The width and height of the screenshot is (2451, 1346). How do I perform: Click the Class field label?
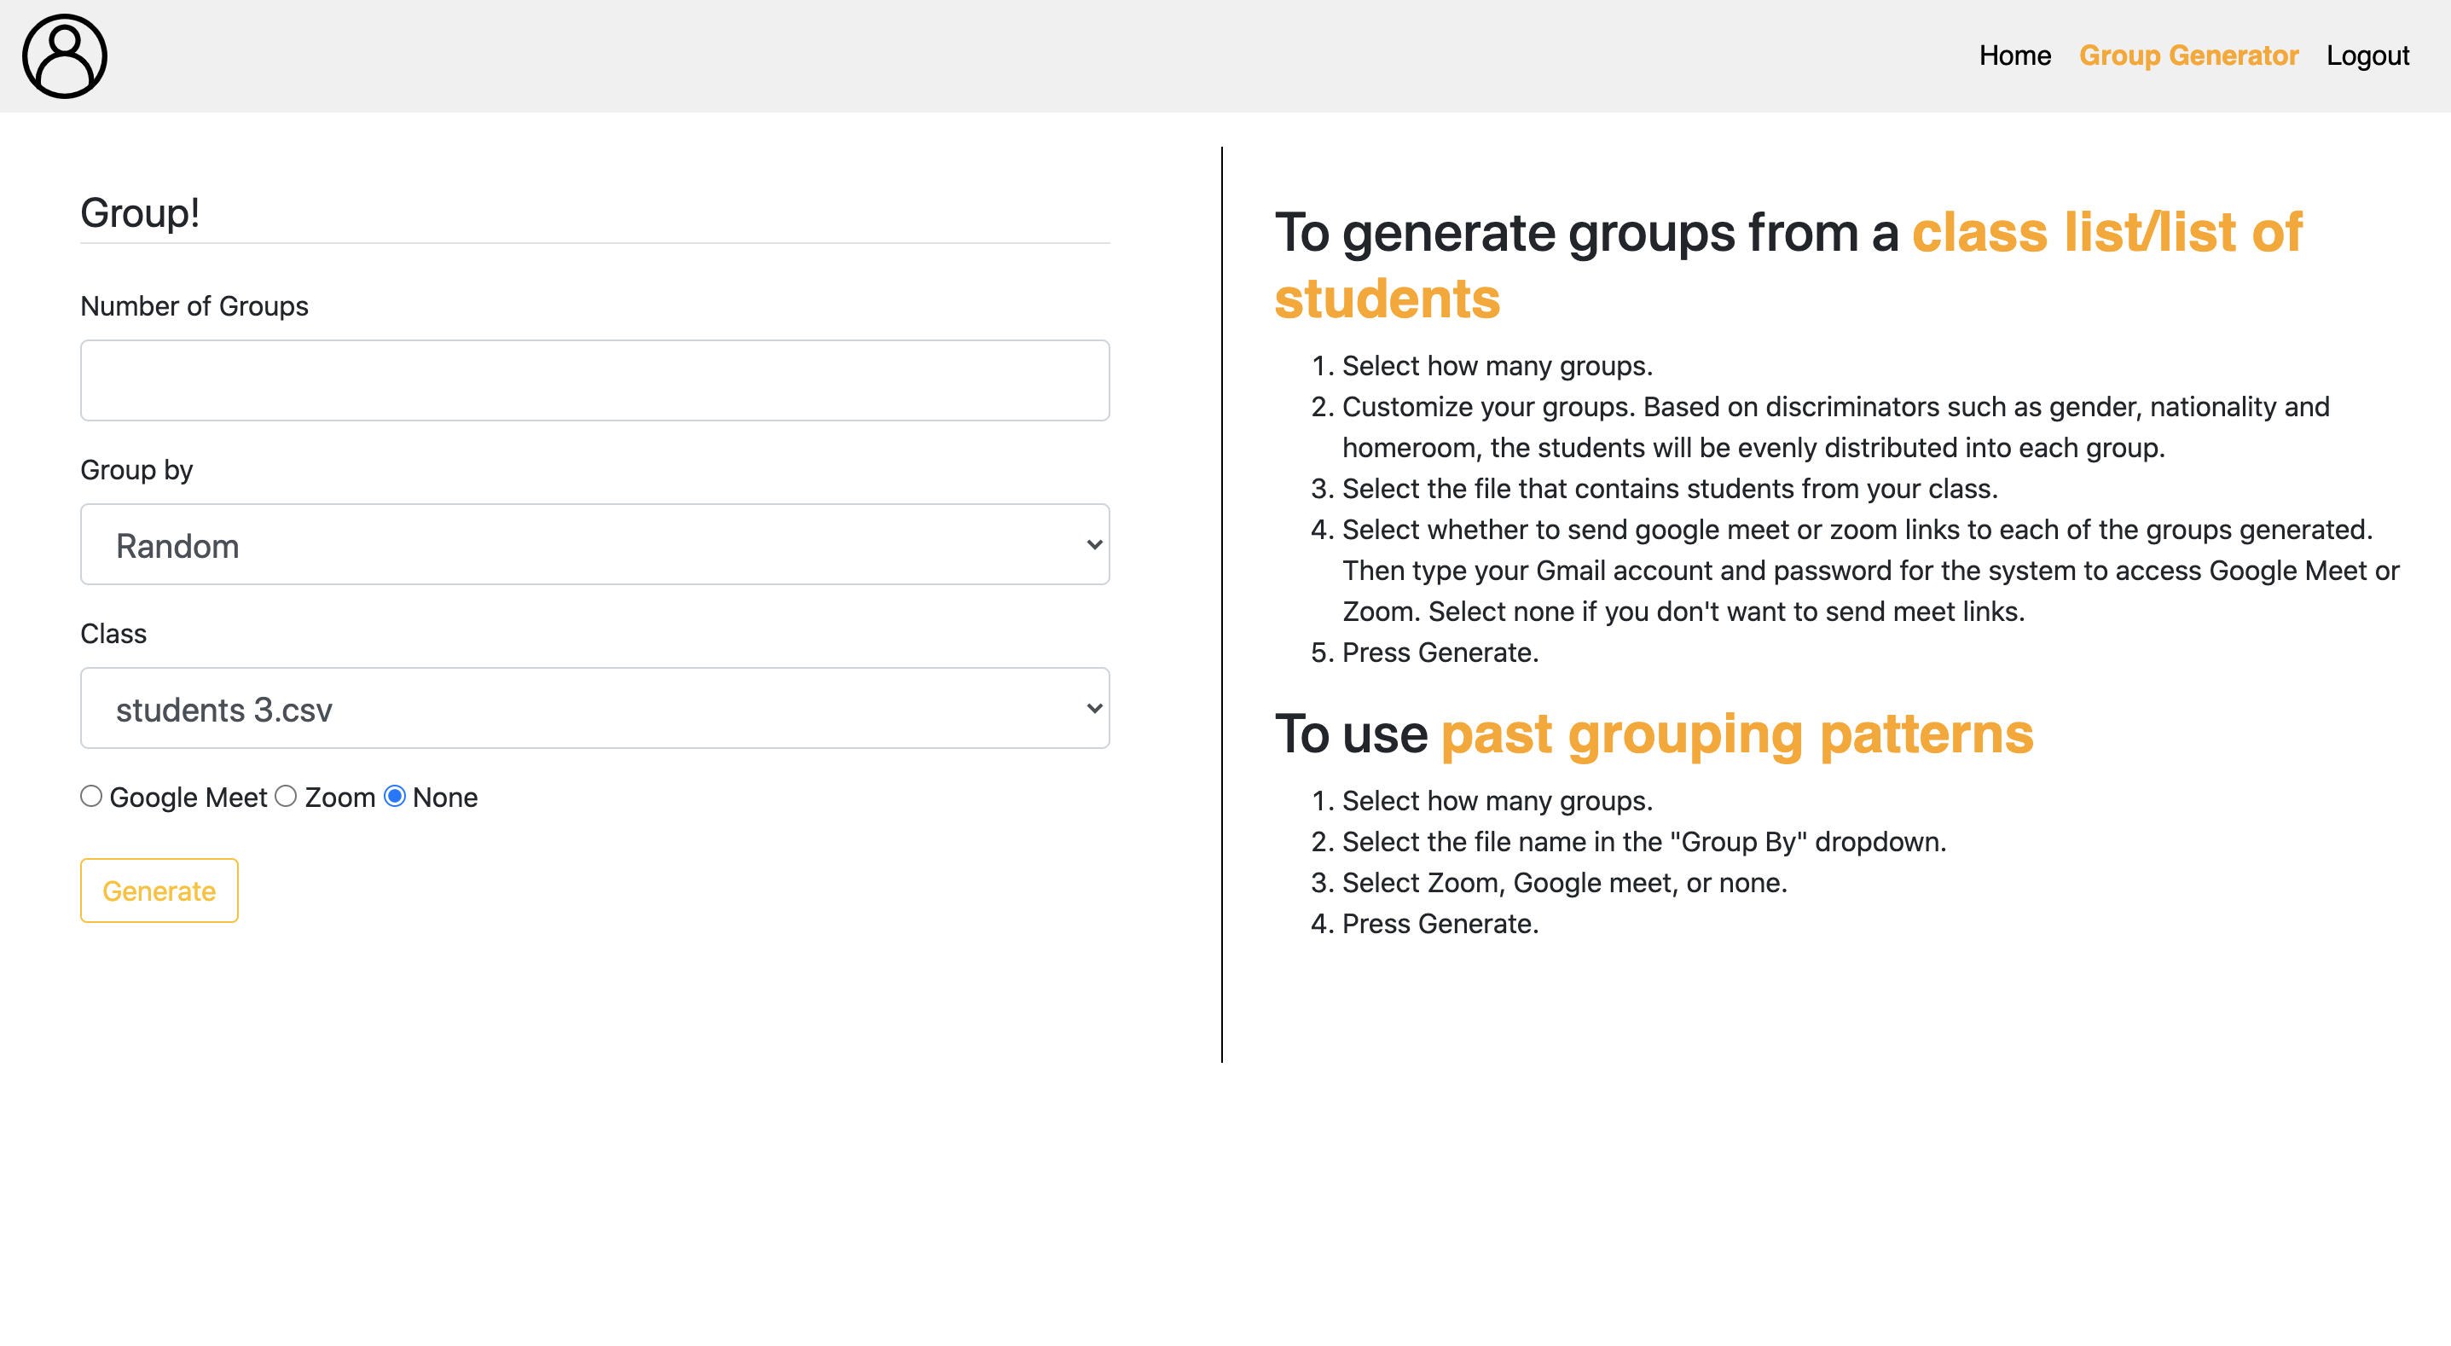tap(113, 634)
